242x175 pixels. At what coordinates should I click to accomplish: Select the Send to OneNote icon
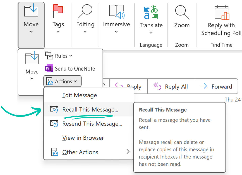click(x=49, y=68)
